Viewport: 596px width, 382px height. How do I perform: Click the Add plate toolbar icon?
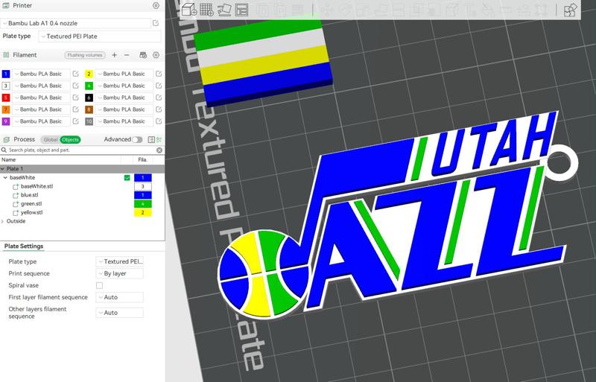click(206, 10)
